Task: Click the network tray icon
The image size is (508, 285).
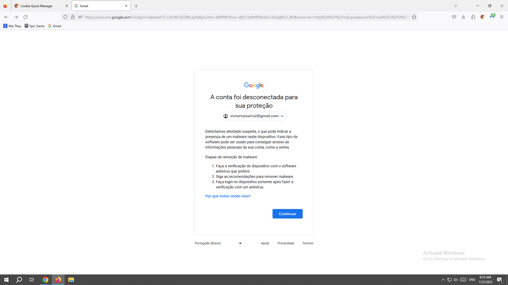Action: point(449,280)
